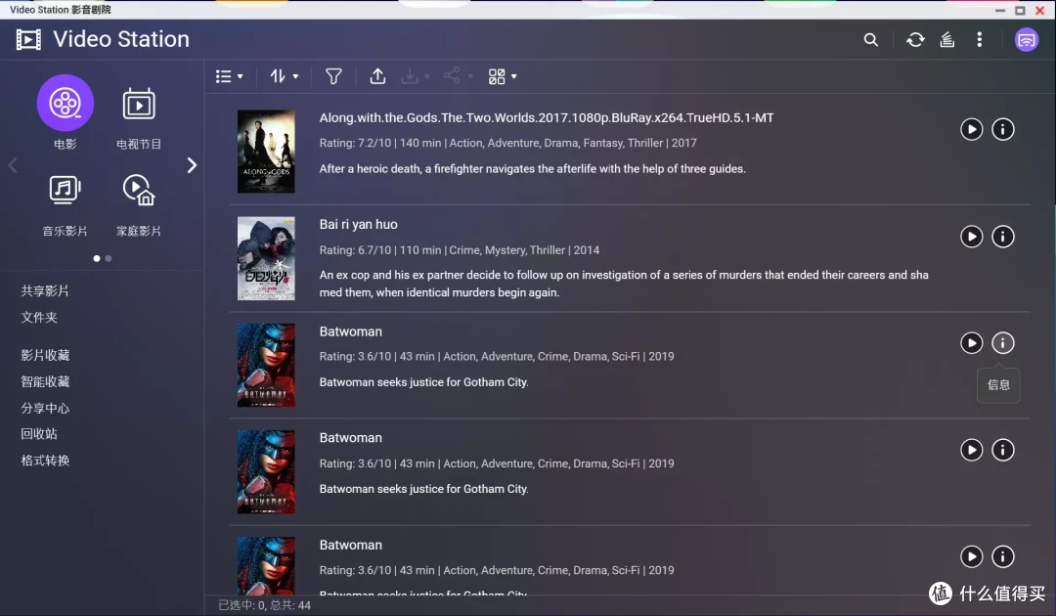Open the second Batwoman title
Viewport: 1056px width, 616px height.
click(x=350, y=438)
